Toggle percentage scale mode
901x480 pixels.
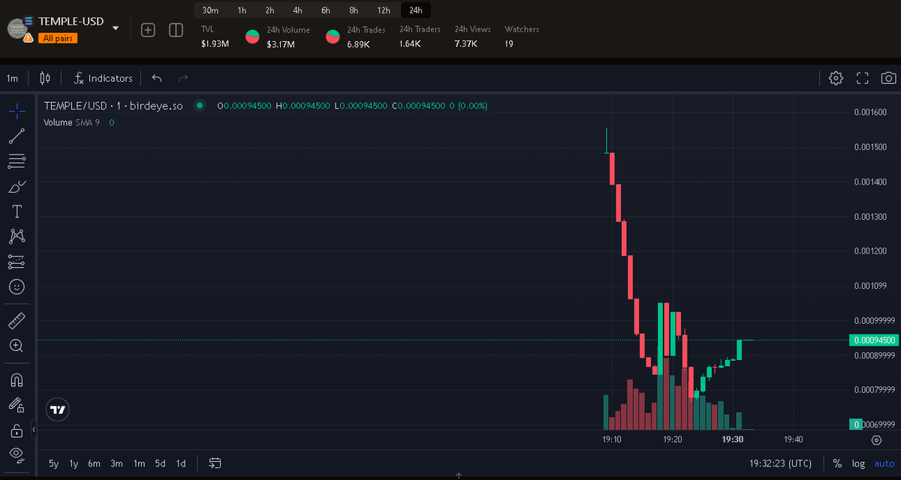(x=837, y=463)
